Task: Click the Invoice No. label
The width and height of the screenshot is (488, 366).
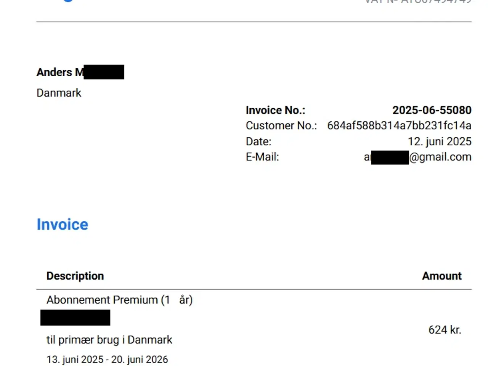Action: (275, 110)
